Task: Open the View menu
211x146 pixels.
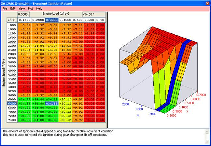Action: tap(21, 8)
